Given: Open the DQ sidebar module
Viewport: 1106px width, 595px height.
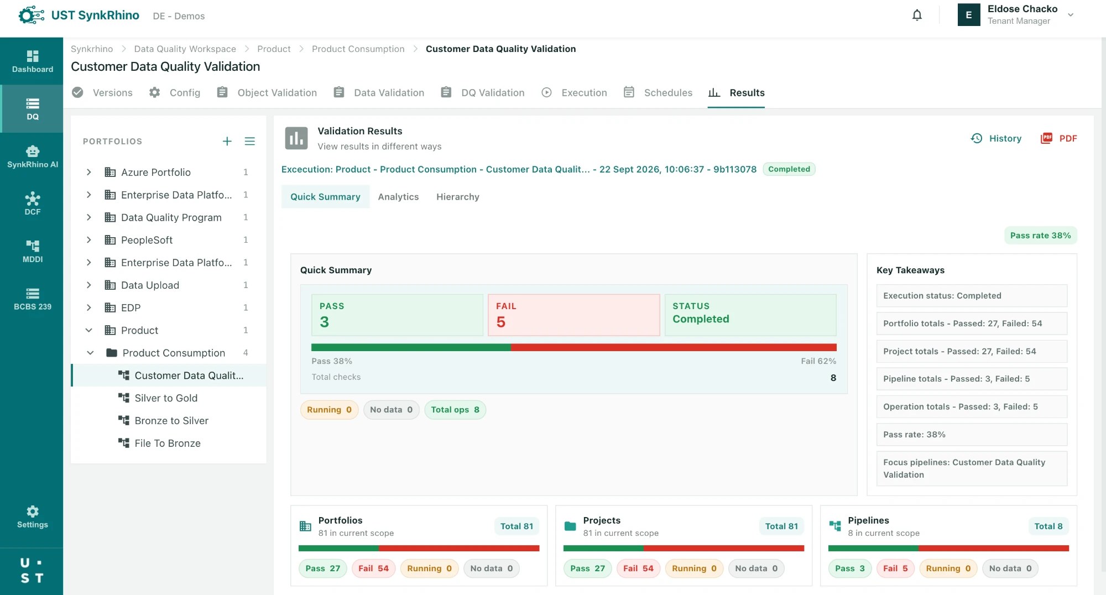Looking at the screenshot, I should [x=32, y=108].
